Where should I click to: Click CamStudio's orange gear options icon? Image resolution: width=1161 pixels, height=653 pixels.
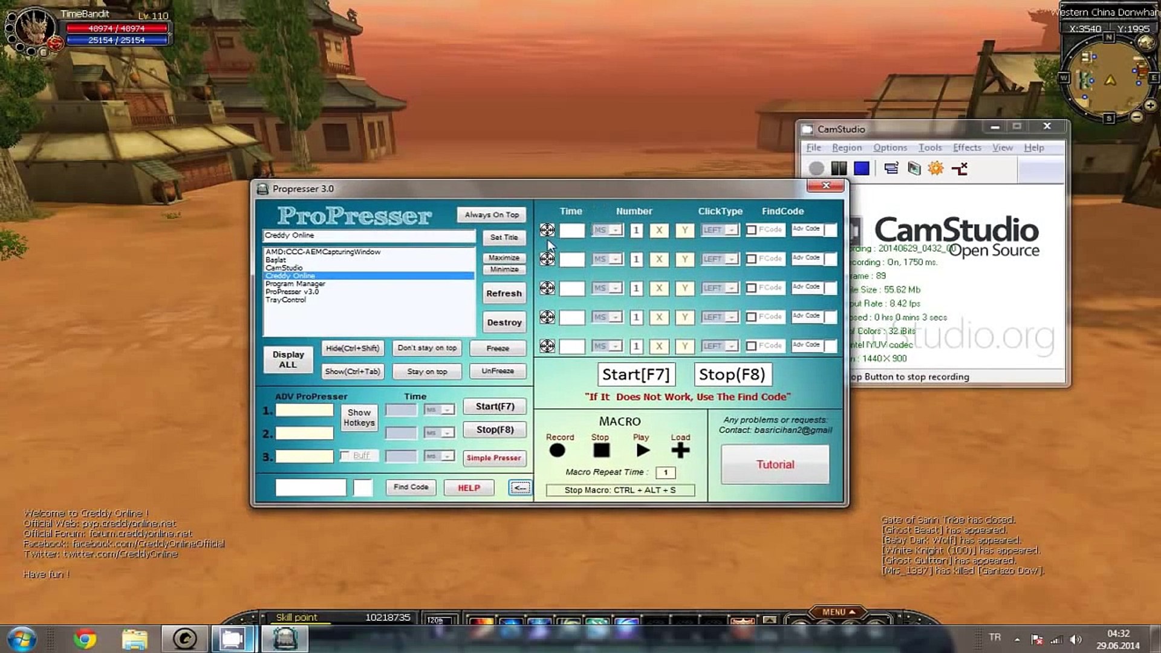tap(935, 168)
